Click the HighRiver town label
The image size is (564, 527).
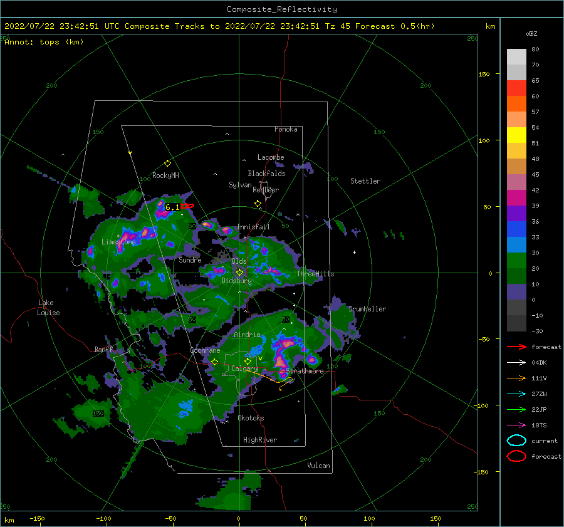tap(260, 440)
